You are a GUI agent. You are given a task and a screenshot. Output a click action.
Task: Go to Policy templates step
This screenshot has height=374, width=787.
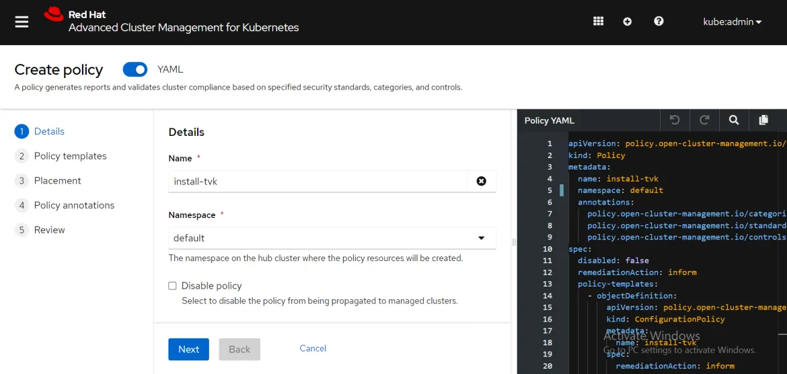point(70,156)
